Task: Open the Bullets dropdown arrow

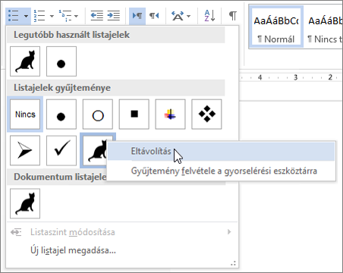Action: 26,16
